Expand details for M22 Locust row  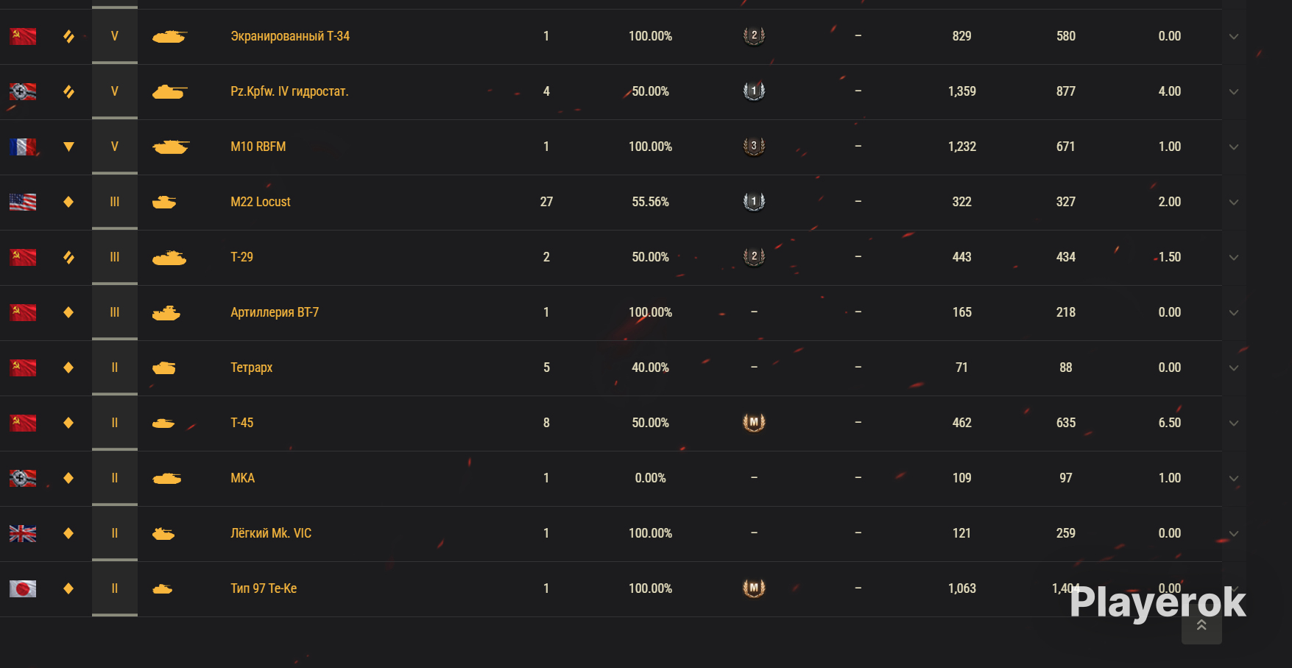click(x=1234, y=202)
